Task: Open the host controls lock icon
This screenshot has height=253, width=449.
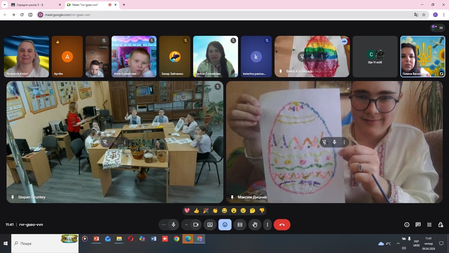Action: [x=441, y=225]
